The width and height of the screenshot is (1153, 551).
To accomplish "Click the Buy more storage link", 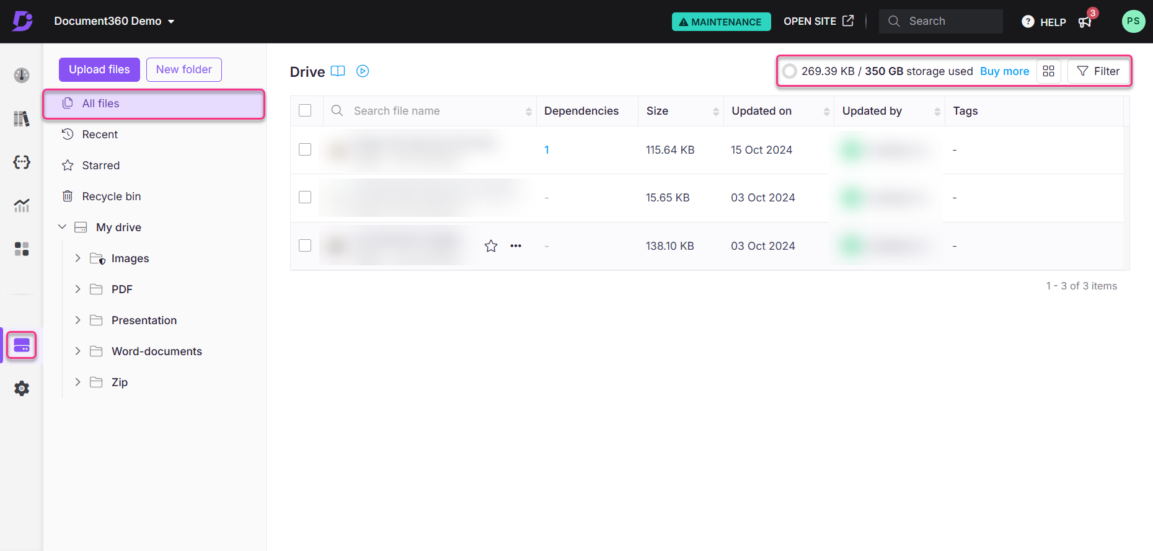I will point(1004,71).
